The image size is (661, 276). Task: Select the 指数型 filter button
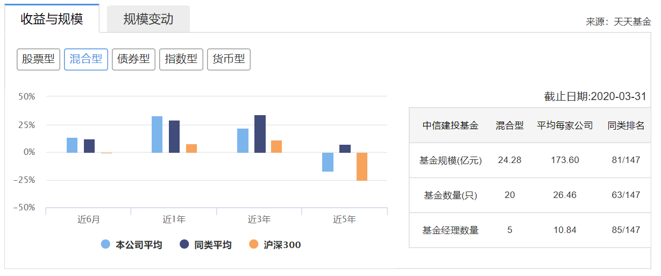tap(181, 59)
